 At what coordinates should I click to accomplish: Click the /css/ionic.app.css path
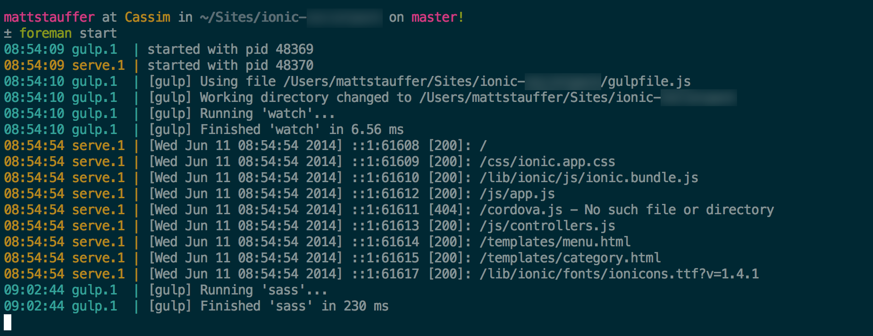point(547,162)
